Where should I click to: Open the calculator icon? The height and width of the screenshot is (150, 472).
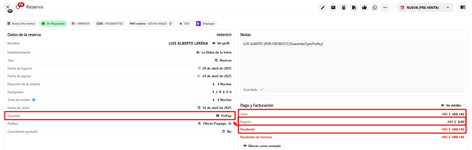344,8
